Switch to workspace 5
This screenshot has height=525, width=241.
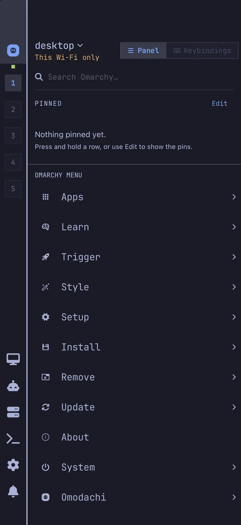pos(13,189)
